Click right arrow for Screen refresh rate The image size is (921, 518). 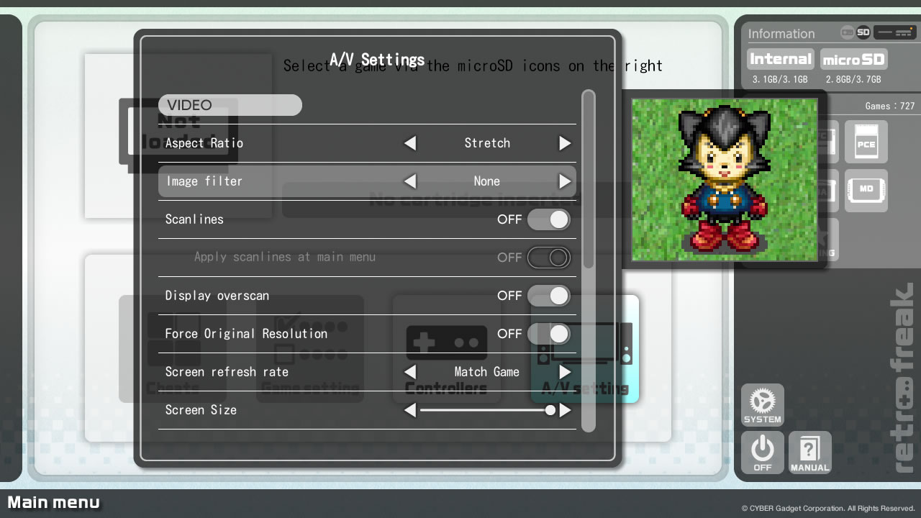pyautogui.click(x=565, y=372)
